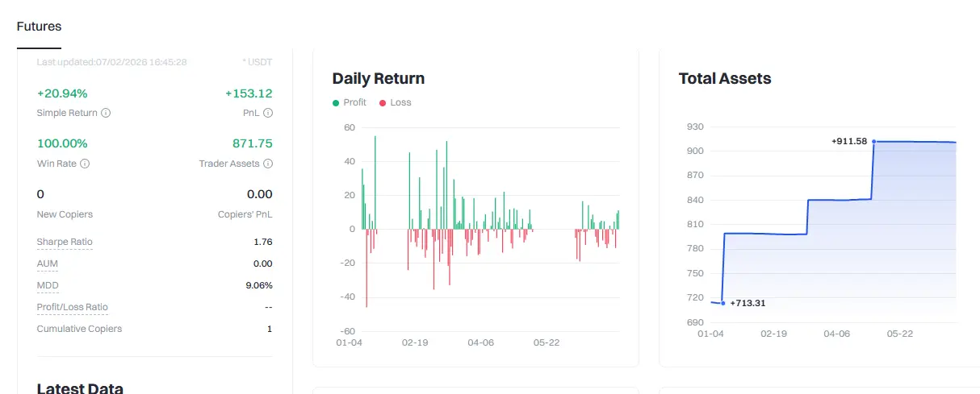Click the Daily Return chart title
This screenshot has width=980, height=394.
click(379, 78)
